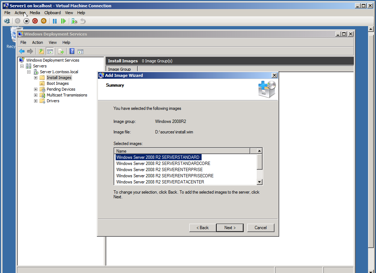The height and width of the screenshot is (273, 376).
Task: Select Windows Server 2008 R2 SERVERSTANDARDCORE
Action: (163, 164)
